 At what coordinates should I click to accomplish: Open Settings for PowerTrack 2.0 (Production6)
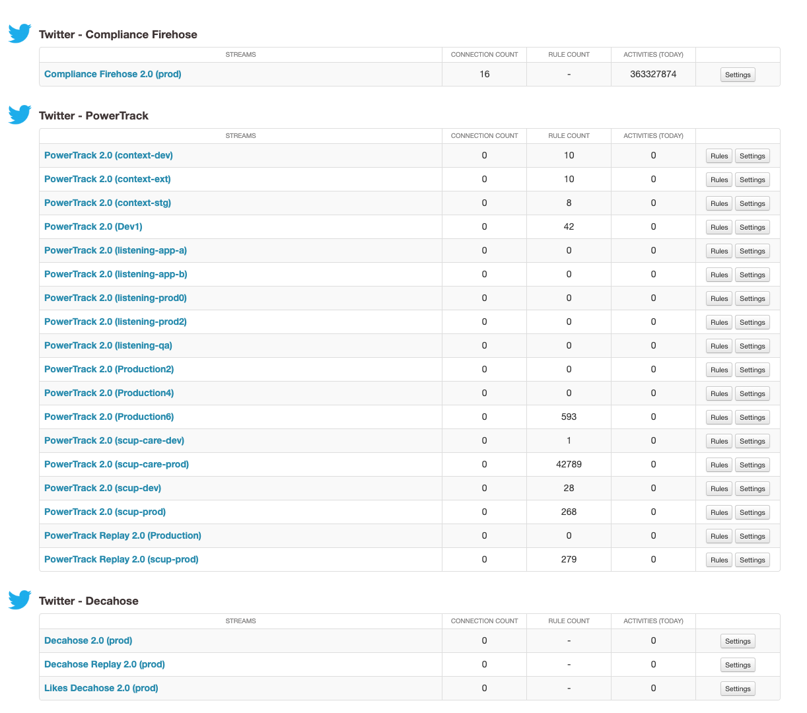[x=752, y=417]
